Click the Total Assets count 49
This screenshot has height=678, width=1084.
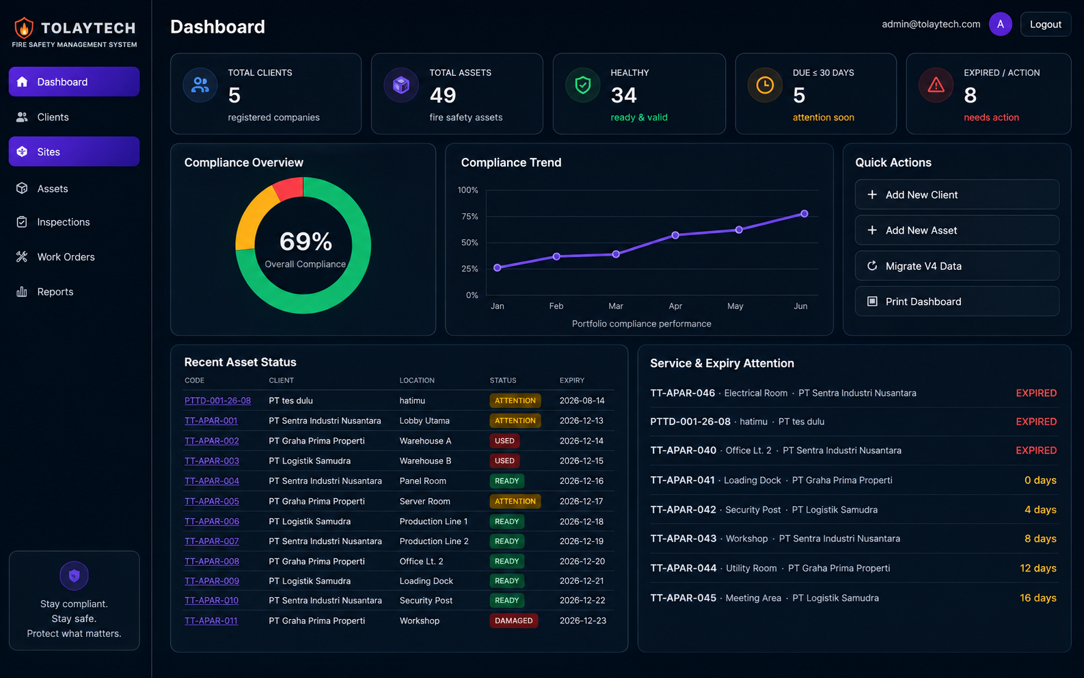[443, 96]
